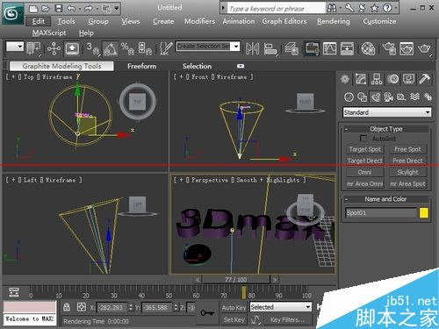Image resolution: width=439 pixels, height=329 pixels.
Task: Select the Cameras category icon
Action: pyautogui.click(x=389, y=97)
